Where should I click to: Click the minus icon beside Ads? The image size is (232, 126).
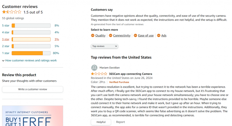(x=159, y=35)
